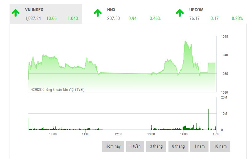This screenshot has width=247, height=159.
Task: Click the Chứng khoán Tân Việt copyright text
Action: [x=58, y=90]
